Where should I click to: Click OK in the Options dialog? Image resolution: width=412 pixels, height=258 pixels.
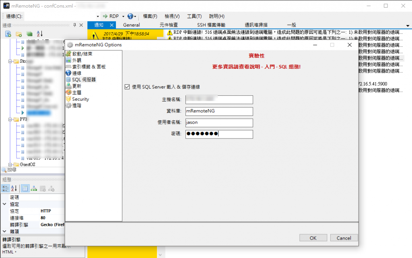coord(313,238)
